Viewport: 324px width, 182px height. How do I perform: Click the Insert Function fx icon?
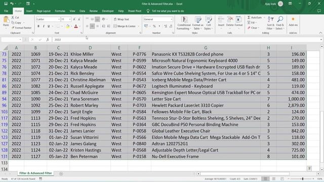pyautogui.click(x=48, y=39)
